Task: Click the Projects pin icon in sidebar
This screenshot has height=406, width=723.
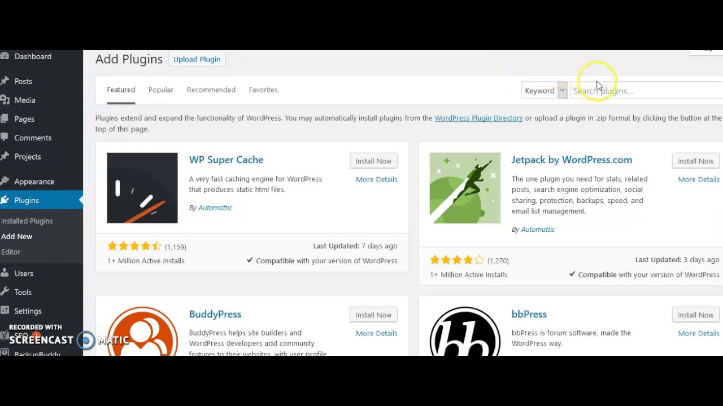Action: click(x=5, y=157)
